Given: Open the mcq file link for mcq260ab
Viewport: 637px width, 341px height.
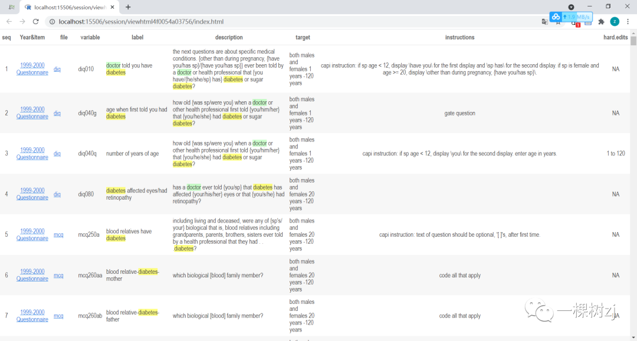Looking at the screenshot, I should pos(58,316).
